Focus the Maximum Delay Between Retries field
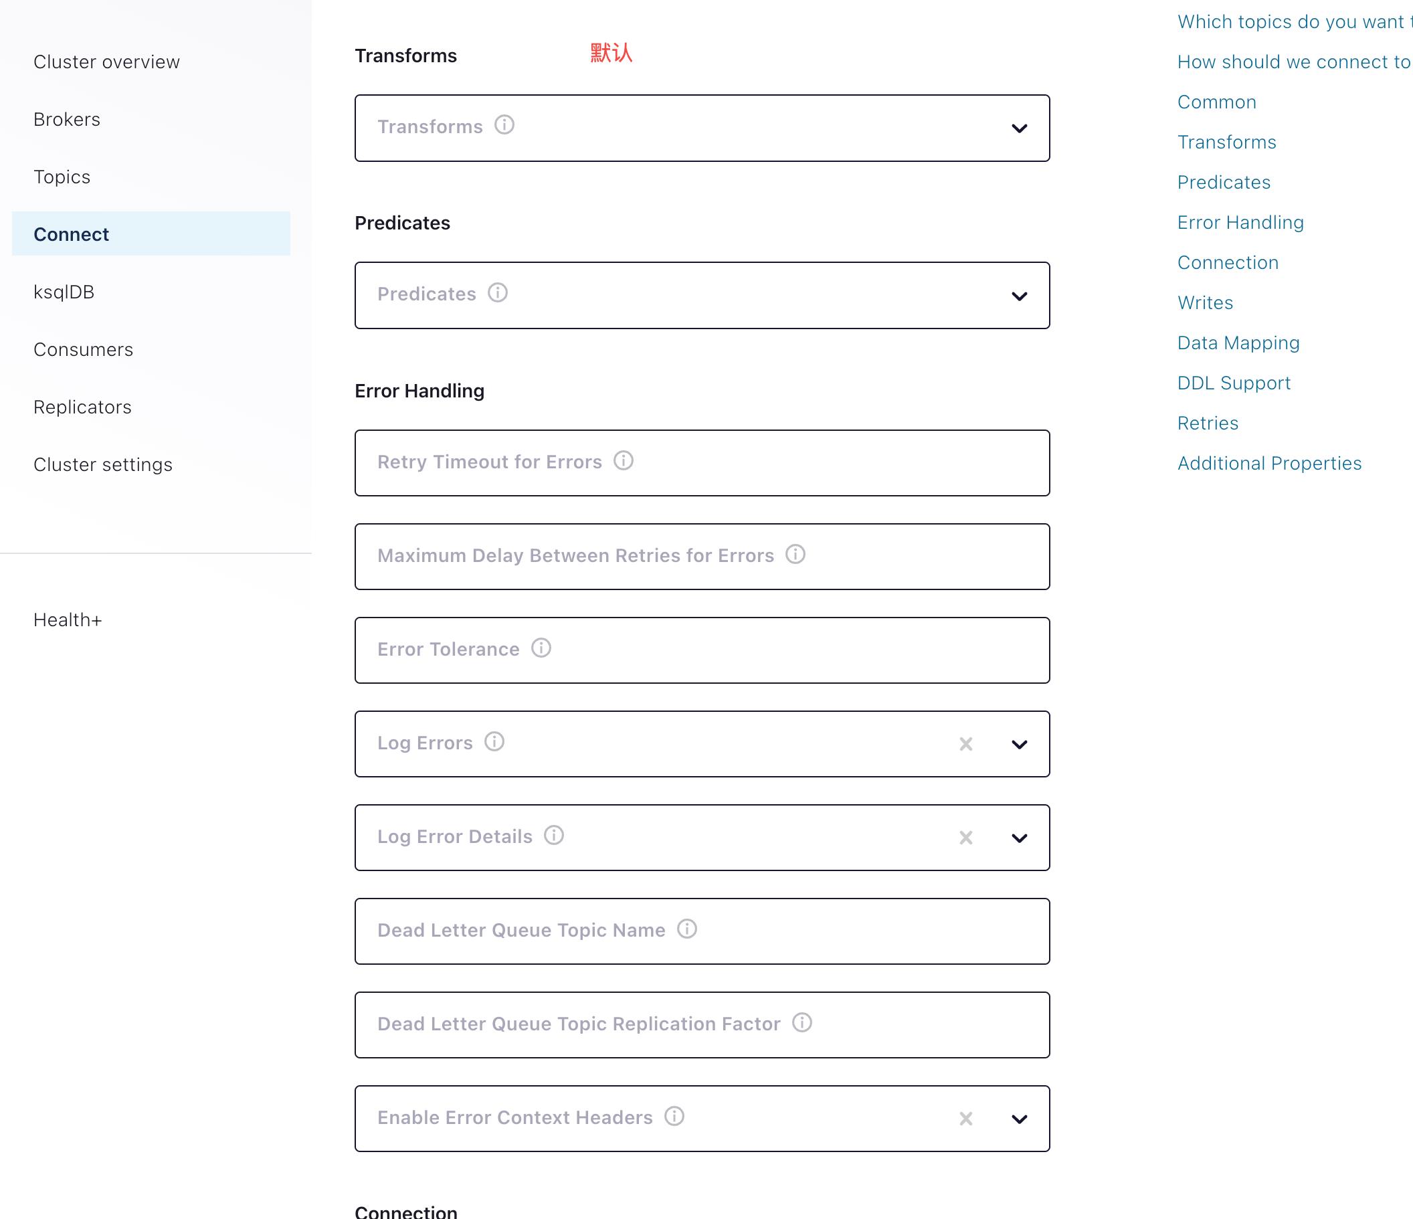 (702, 557)
